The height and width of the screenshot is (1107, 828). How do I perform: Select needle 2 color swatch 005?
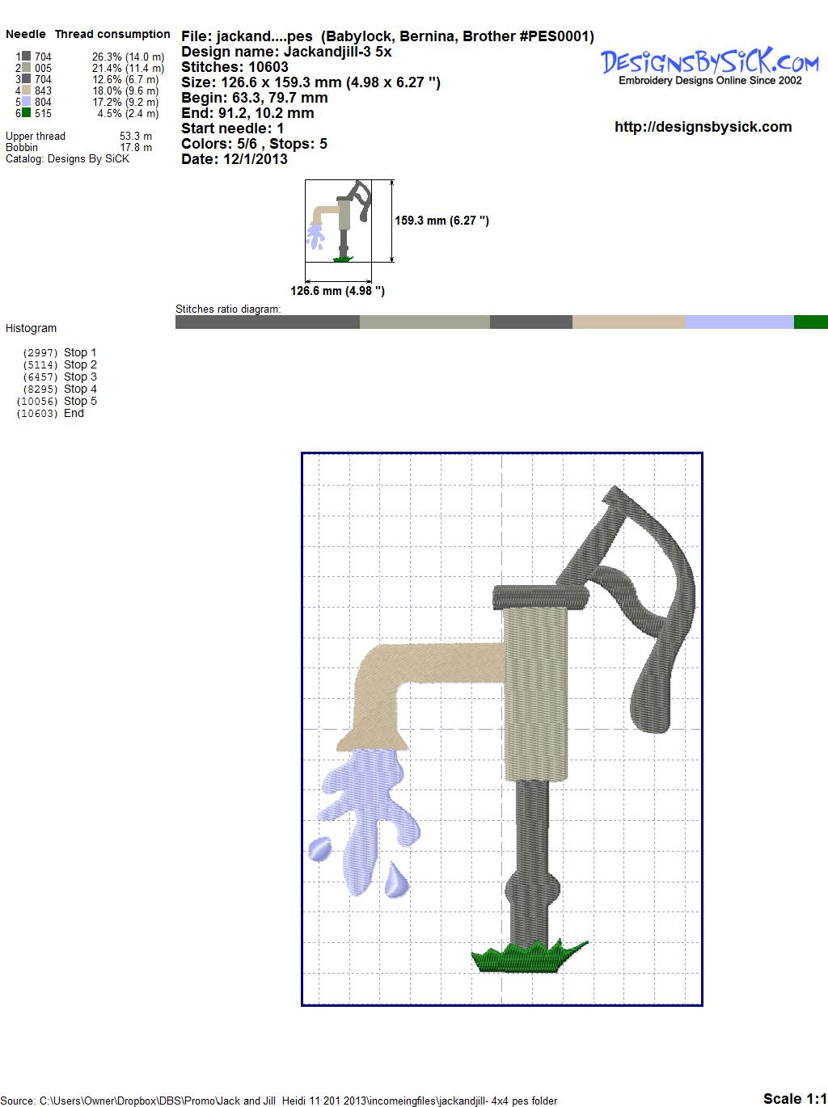point(27,68)
